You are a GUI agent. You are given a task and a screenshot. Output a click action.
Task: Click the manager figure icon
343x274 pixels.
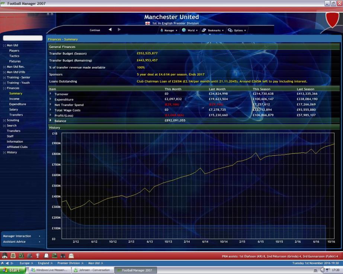tap(162, 30)
